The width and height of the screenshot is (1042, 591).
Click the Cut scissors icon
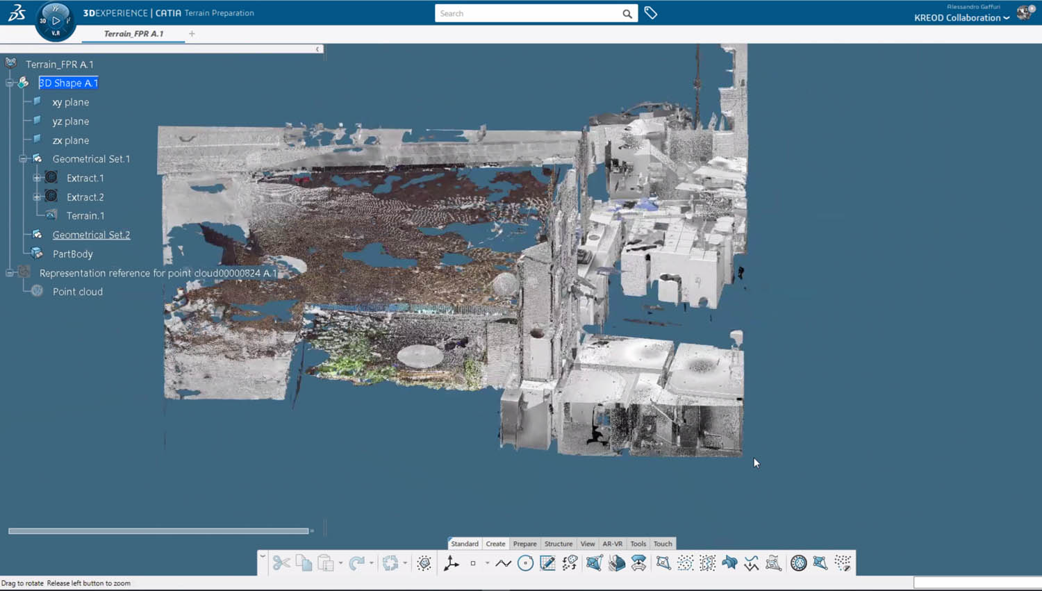coord(281,563)
